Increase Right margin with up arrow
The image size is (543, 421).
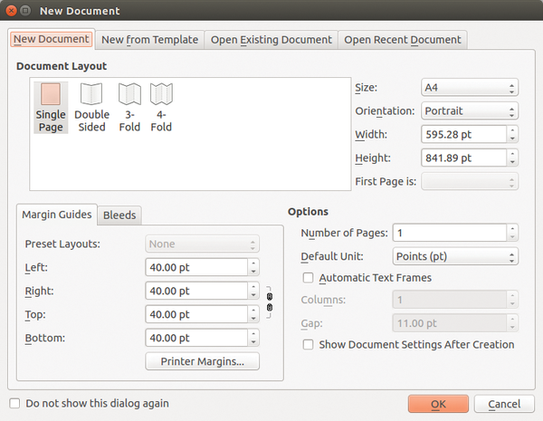pyautogui.click(x=253, y=287)
